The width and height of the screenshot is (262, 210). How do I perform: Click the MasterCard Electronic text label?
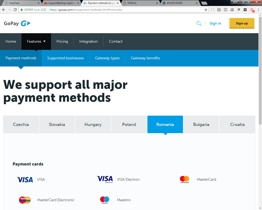point(56,200)
